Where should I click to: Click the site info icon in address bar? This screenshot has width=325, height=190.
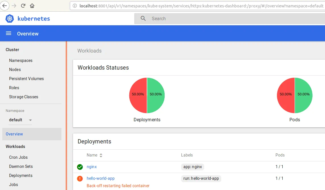(x=75, y=6)
